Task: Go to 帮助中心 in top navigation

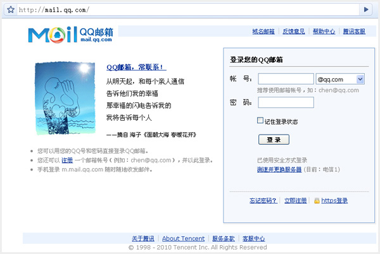Action: point(324,32)
